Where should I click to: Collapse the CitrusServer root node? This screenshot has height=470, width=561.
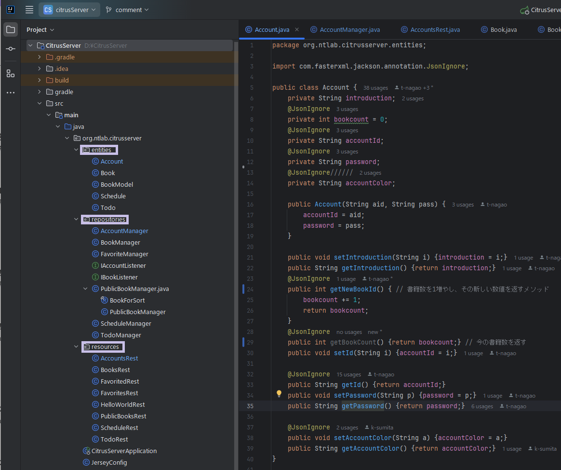(x=31, y=45)
